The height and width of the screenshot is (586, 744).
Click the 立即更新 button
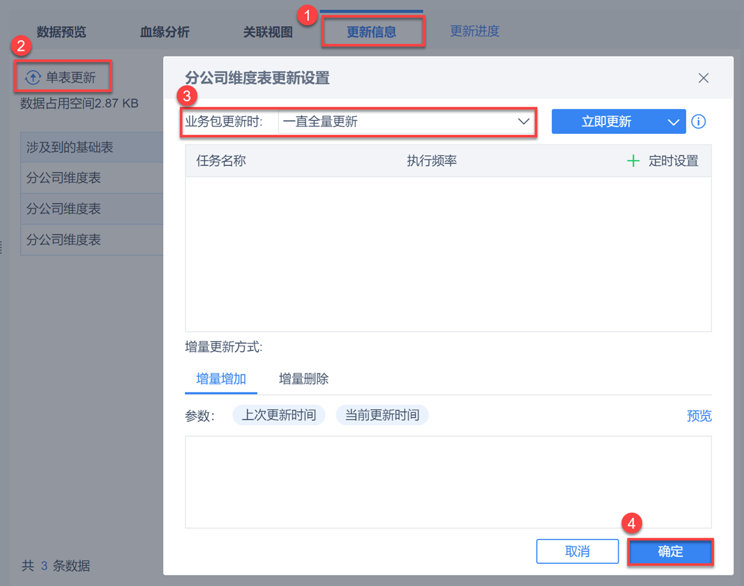click(x=606, y=122)
